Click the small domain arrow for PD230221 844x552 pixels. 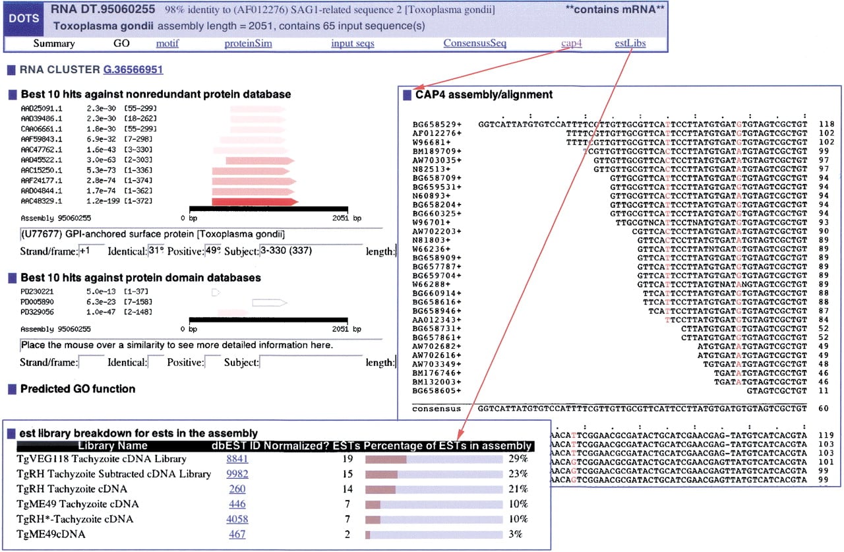(214, 291)
